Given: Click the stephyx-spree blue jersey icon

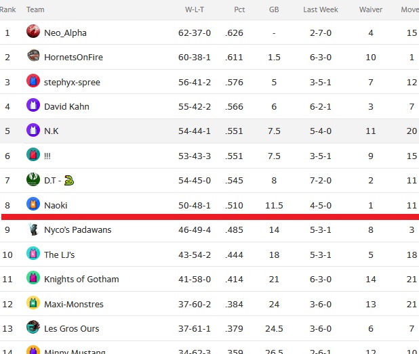Looking at the screenshot, I should [x=33, y=81].
